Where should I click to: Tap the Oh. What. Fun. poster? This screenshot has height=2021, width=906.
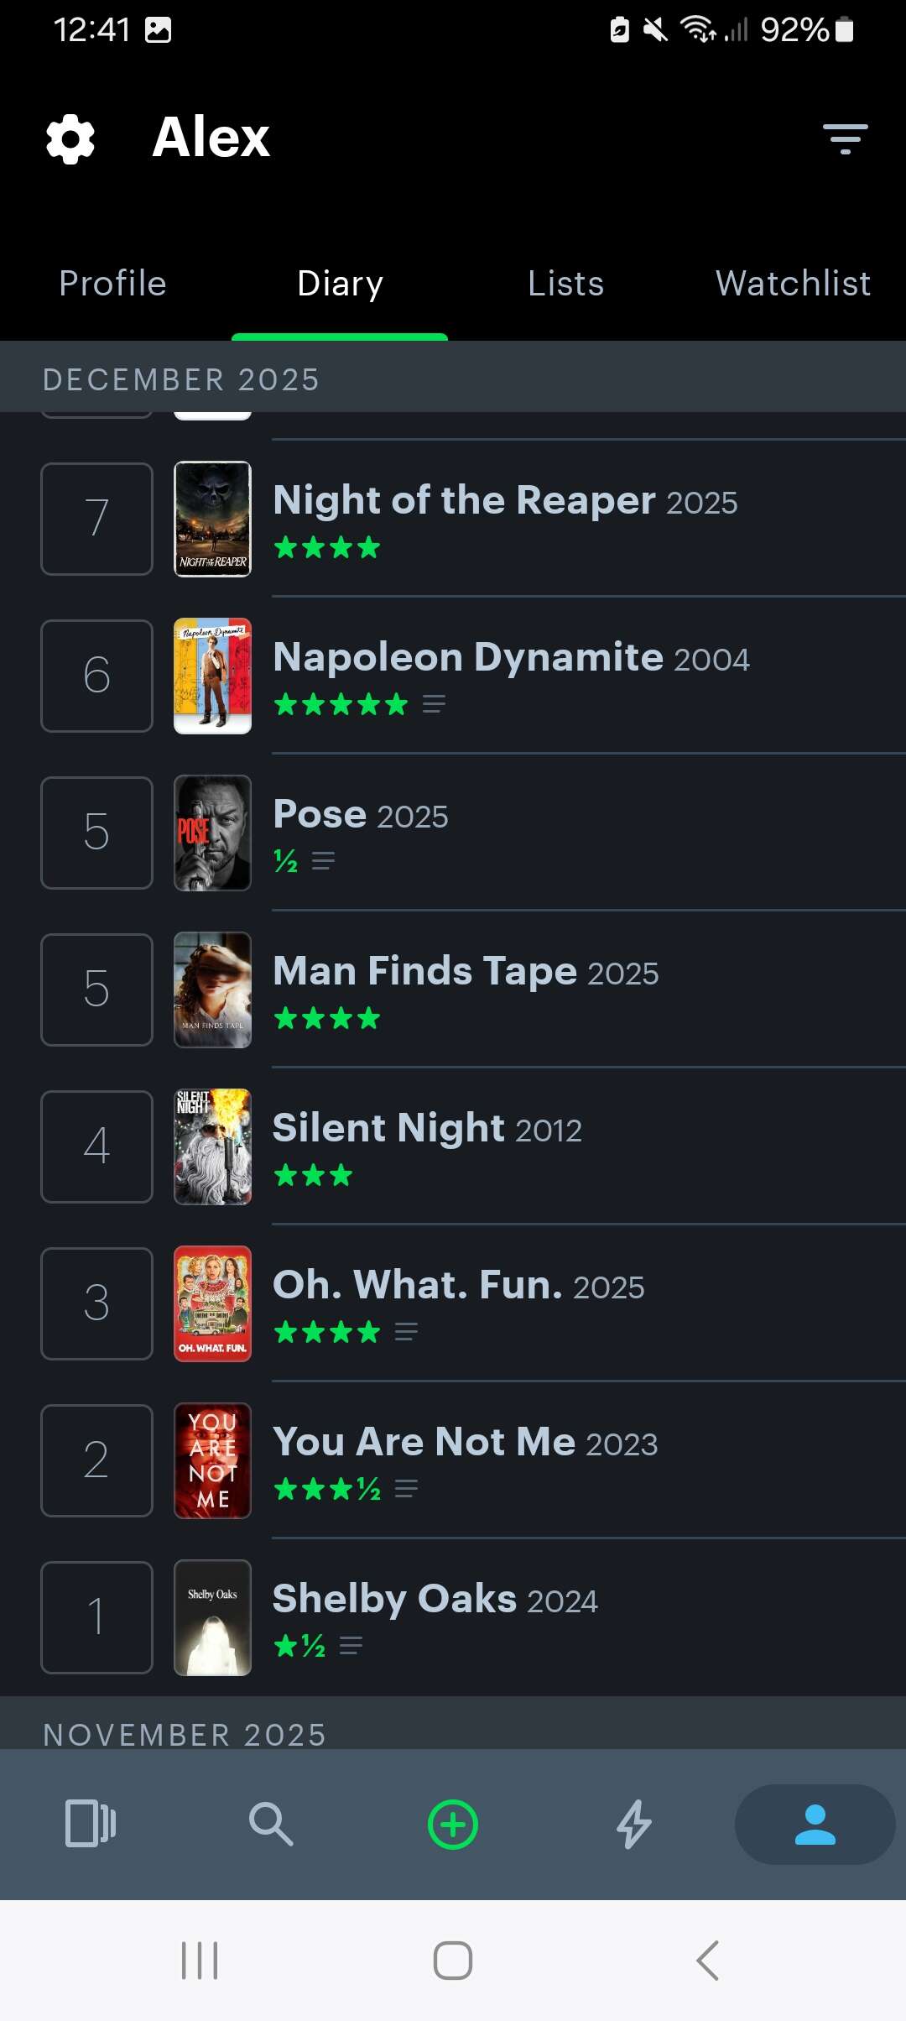[212, 1303]
